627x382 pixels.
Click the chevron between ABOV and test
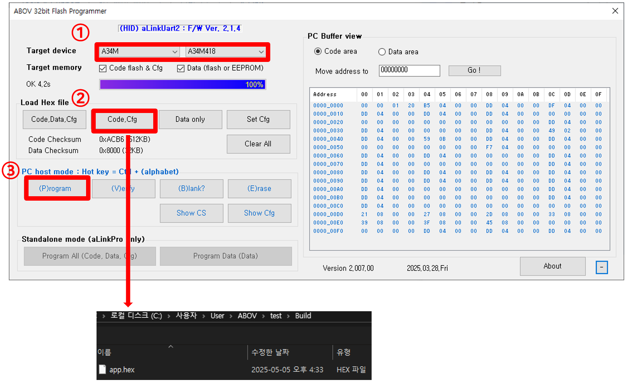point(263,316)
